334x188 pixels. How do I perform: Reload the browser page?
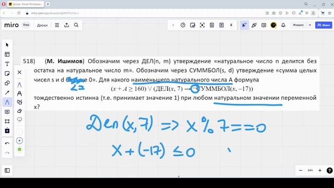click(19, 13)
